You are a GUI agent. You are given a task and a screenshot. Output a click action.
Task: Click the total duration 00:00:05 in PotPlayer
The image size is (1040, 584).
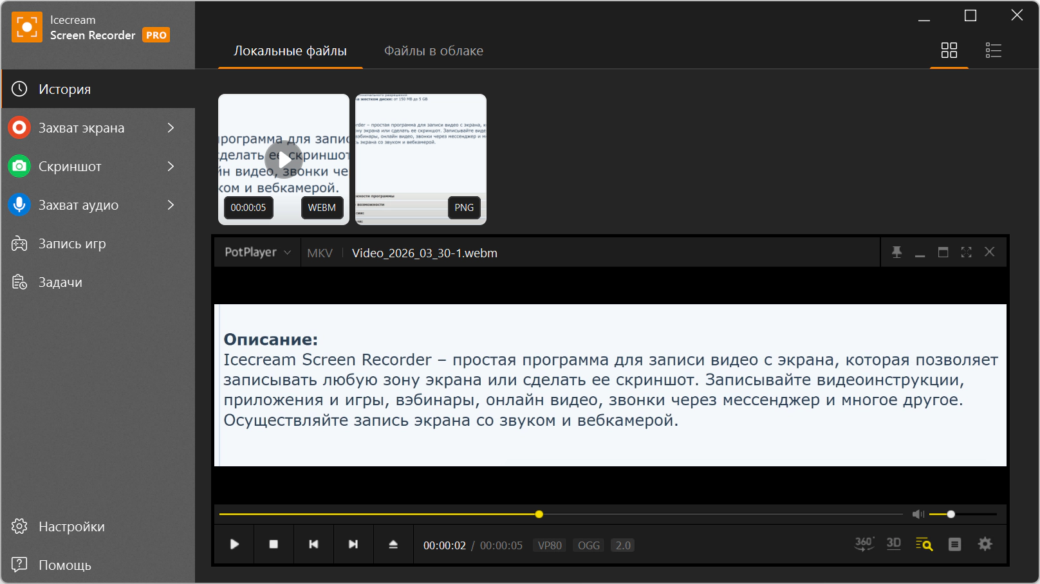[x=501, y=545]
